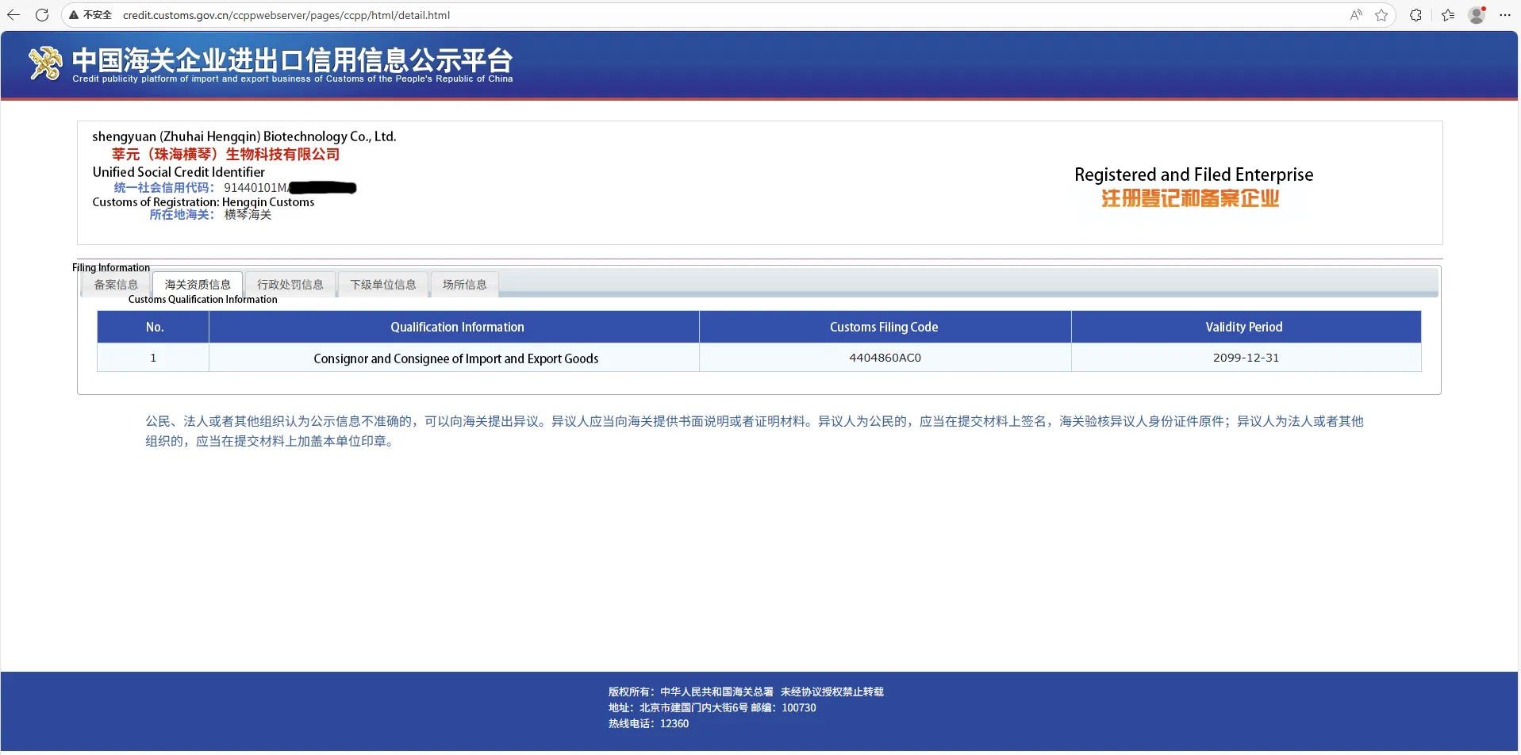Click the customs emblem logo

pos(45,63)
